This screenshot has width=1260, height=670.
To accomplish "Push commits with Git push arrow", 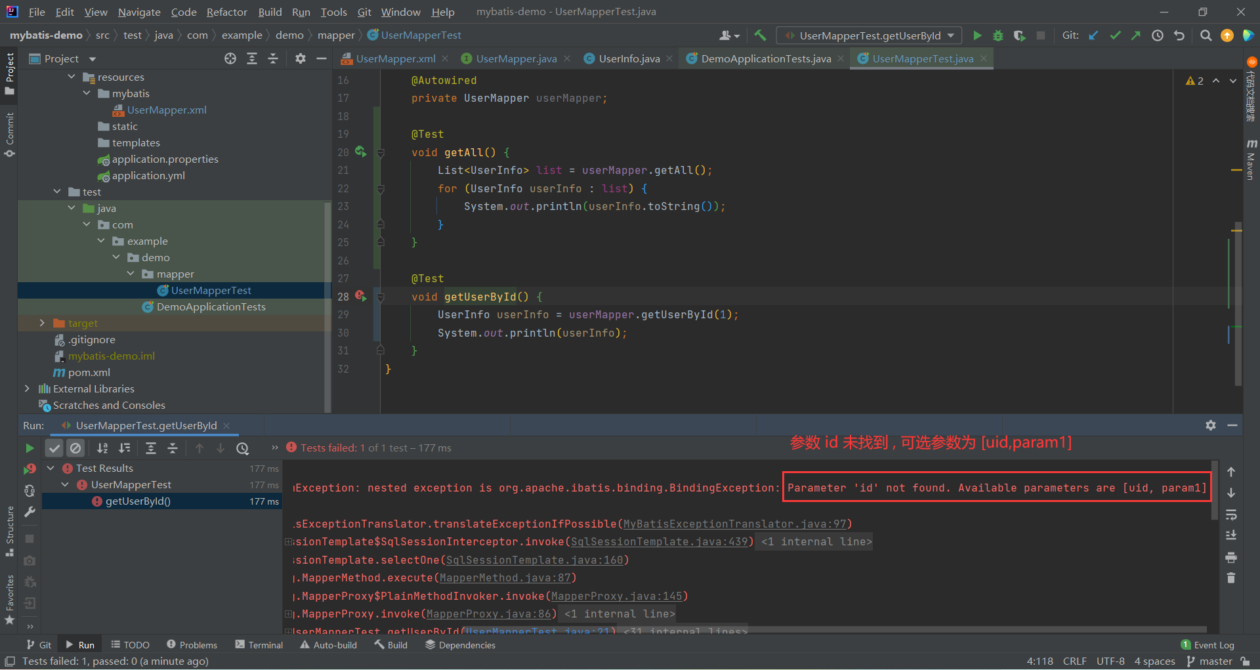I will (x=1136, y=35).
